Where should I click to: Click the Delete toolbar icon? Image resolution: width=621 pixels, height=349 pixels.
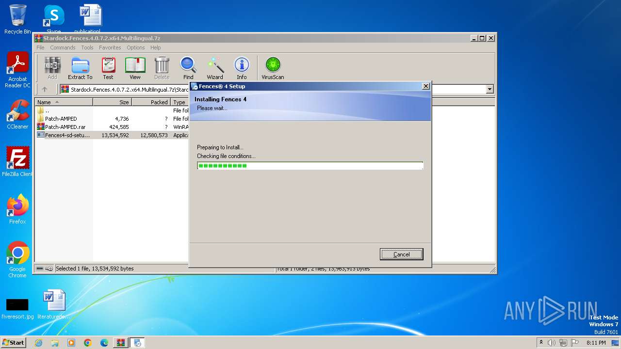coord(162,68)
